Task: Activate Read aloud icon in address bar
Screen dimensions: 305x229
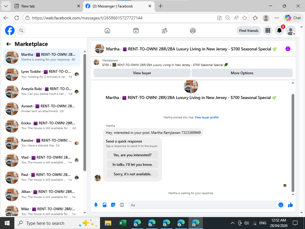Action: pos(236,18)
